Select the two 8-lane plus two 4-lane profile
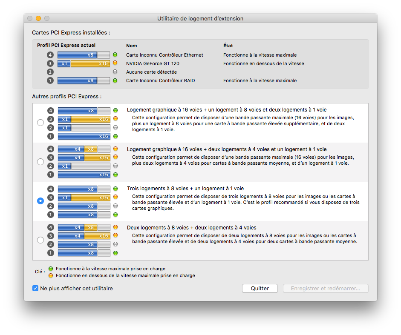The image size is (401, 335). (x=40, y=240)
